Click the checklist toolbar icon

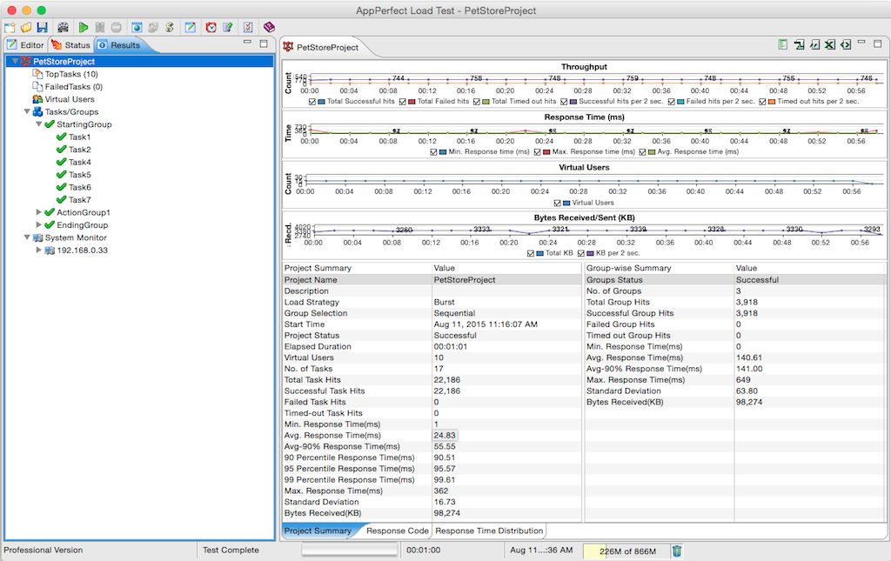248,27
